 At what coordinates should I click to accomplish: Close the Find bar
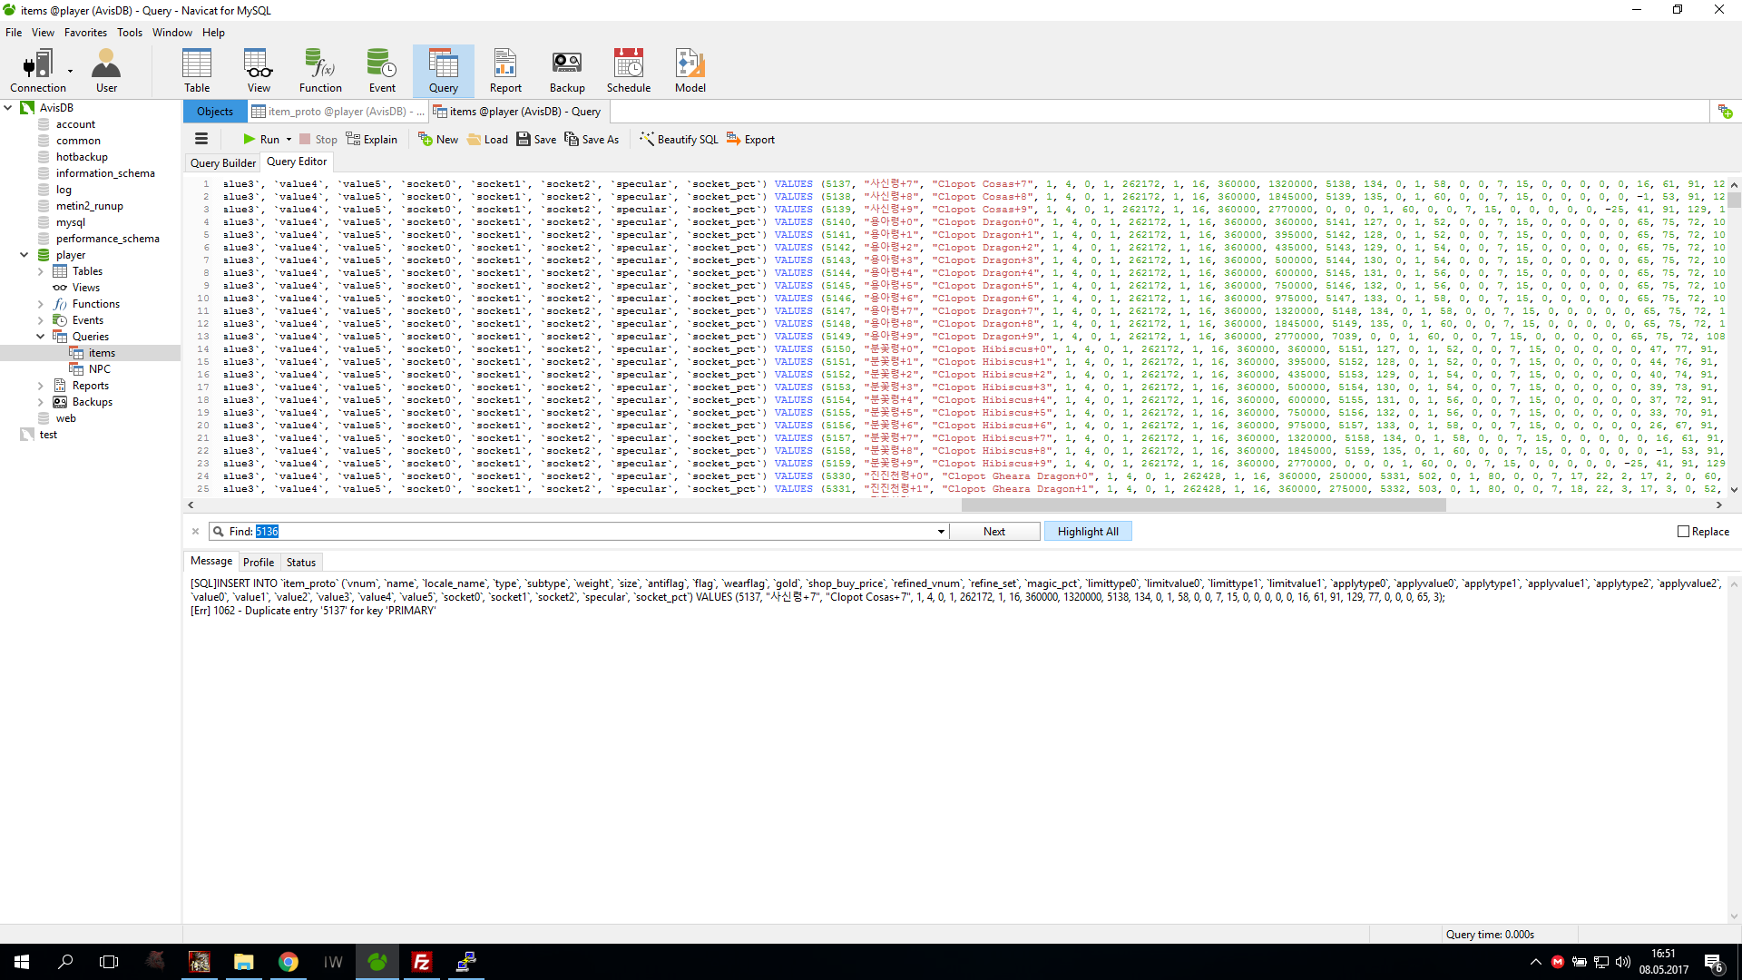click(195, 532)
